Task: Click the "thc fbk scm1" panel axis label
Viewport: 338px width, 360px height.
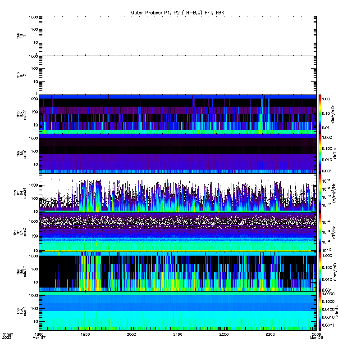Action: (x=21, y=311)
